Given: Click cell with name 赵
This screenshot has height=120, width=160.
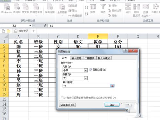Looking at the screenshot, I should pos(19,85).
